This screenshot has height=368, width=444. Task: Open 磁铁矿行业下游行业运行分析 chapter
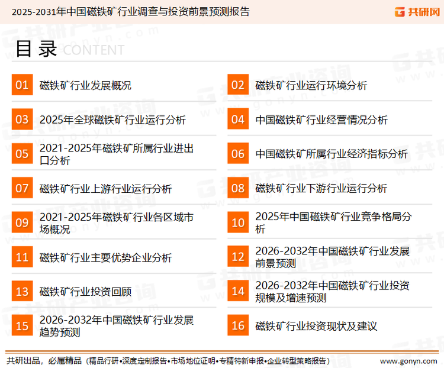point(321,189)
